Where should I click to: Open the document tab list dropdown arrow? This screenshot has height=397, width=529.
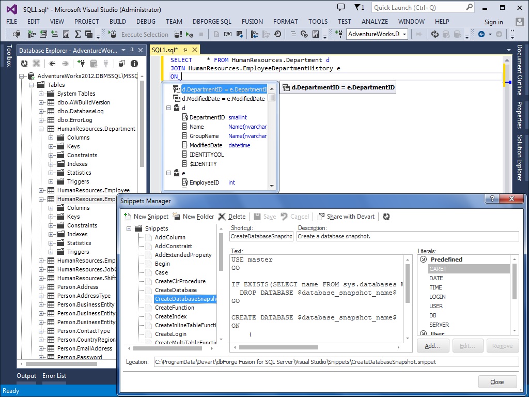(508, 50)
